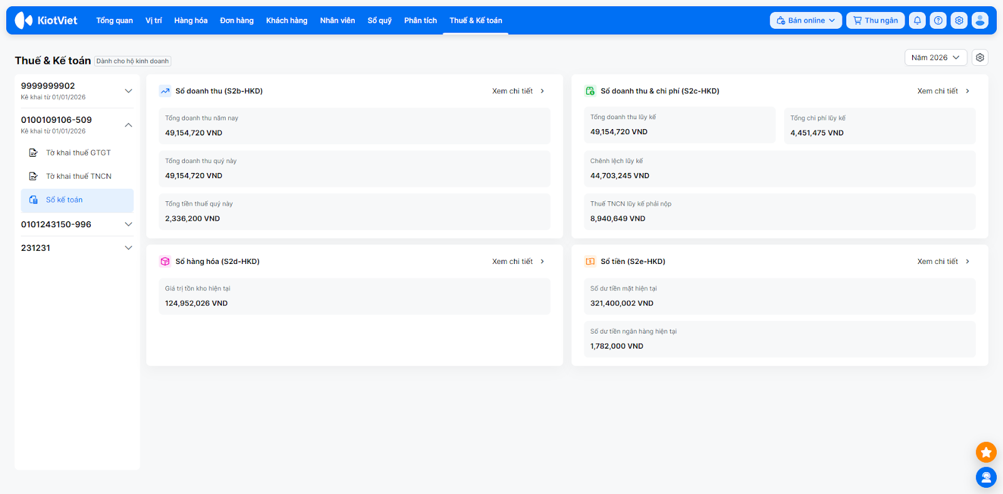Click the Tổng doanh thu lũy kế card
Screen dimensions: 1003x494
pos(680,125)
